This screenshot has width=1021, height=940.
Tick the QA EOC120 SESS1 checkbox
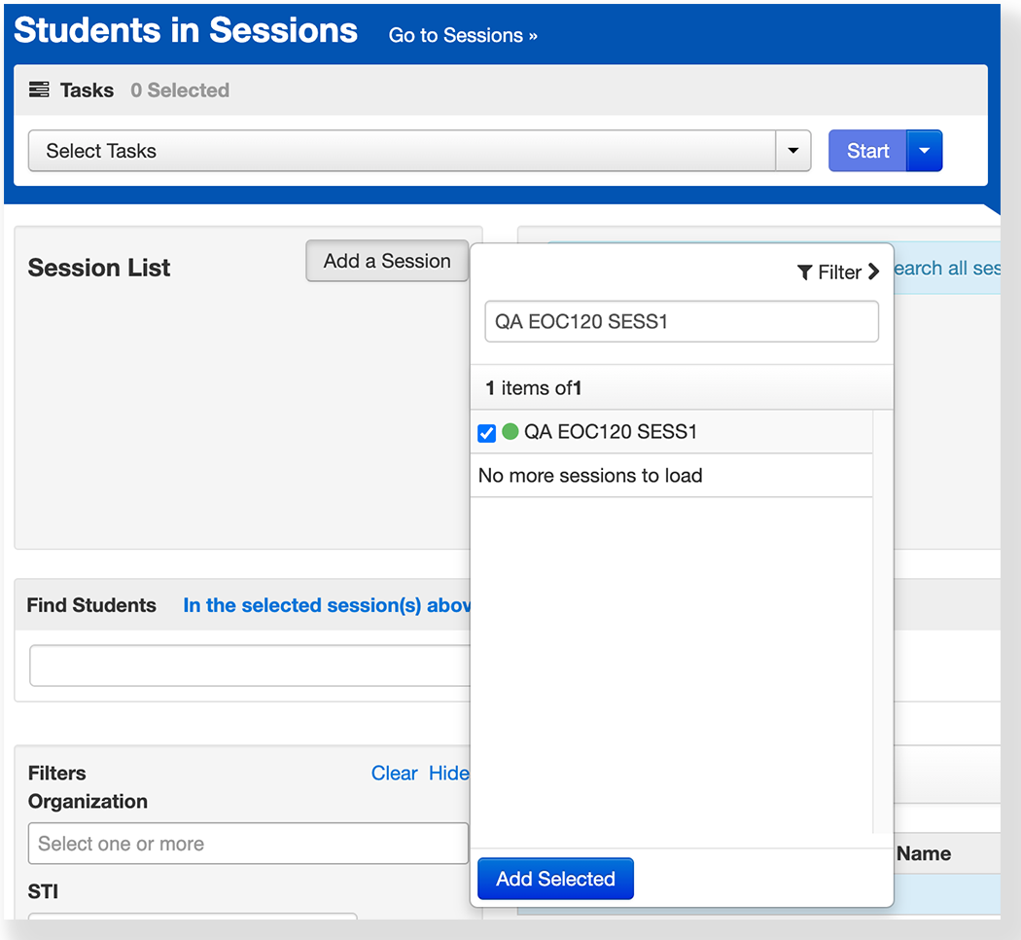[487, 433]
